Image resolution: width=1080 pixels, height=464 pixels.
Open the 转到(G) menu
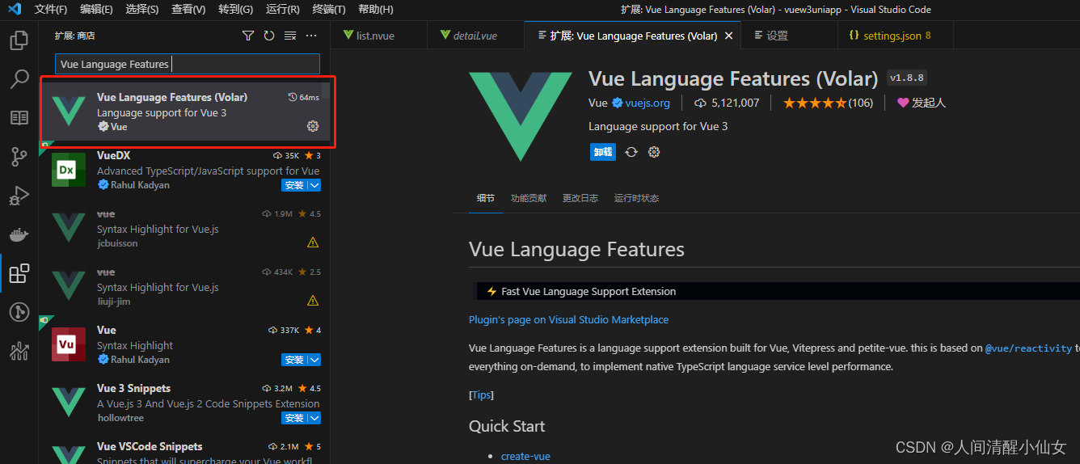(x=235, y=9)
